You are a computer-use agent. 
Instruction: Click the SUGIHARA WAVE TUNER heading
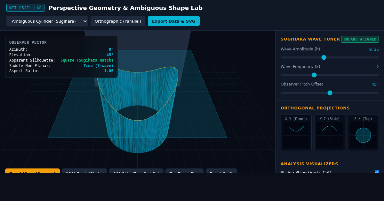tap(310, 39)
